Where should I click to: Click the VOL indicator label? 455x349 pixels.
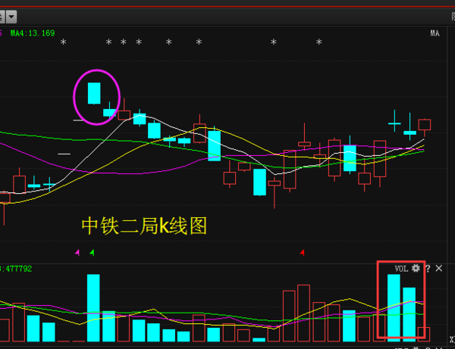pos(401,269)
